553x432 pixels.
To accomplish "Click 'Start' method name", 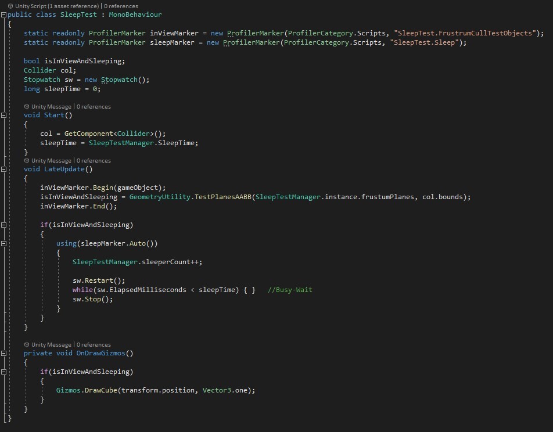I will (54, 115).
